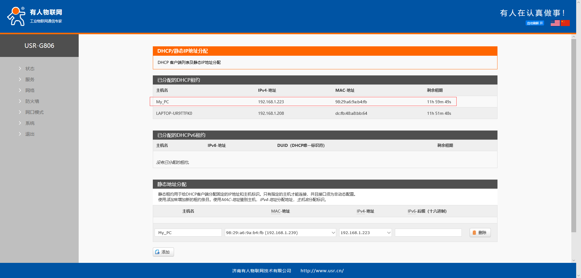Select the My_PC DHCP lease row
Viewport: 581px width, 278px height.
click(x=303, y=102)
